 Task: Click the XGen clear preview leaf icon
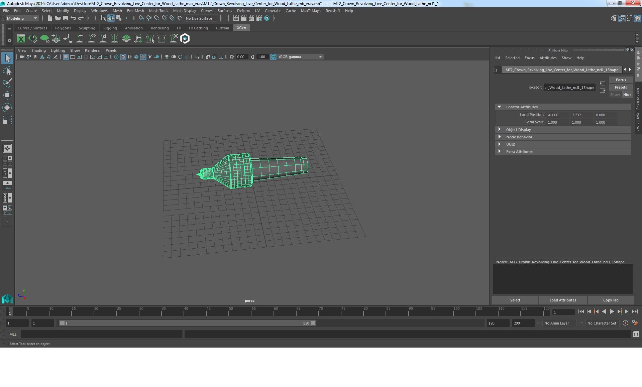tap(44, 39)
